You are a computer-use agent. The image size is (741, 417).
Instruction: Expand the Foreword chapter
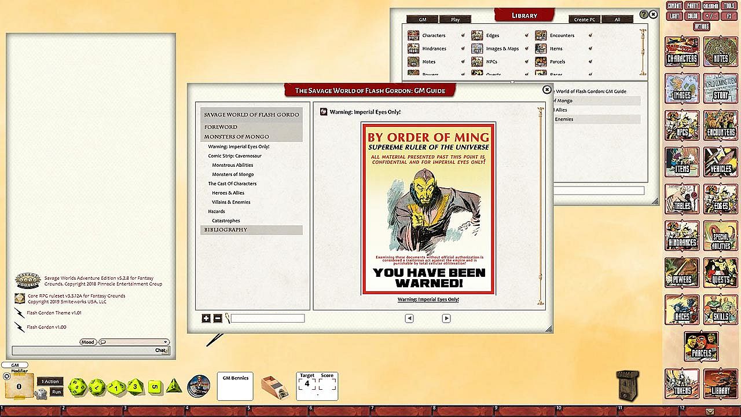click(x=251, y=127)
